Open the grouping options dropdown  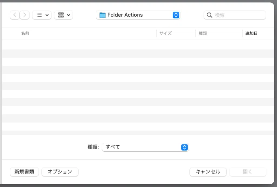pos(63,15)
